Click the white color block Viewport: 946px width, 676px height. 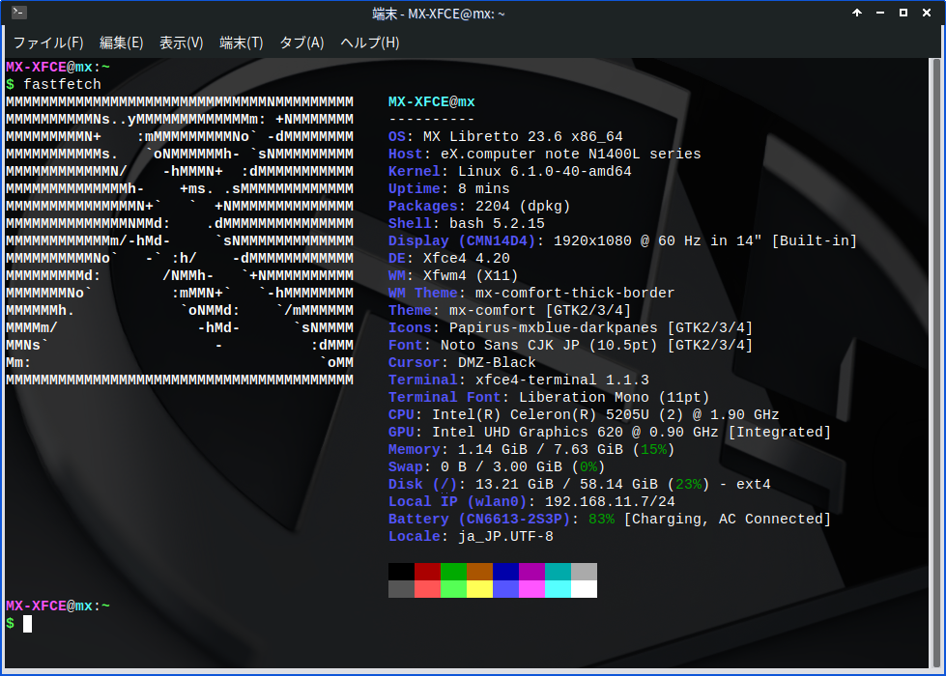point(584,589)
